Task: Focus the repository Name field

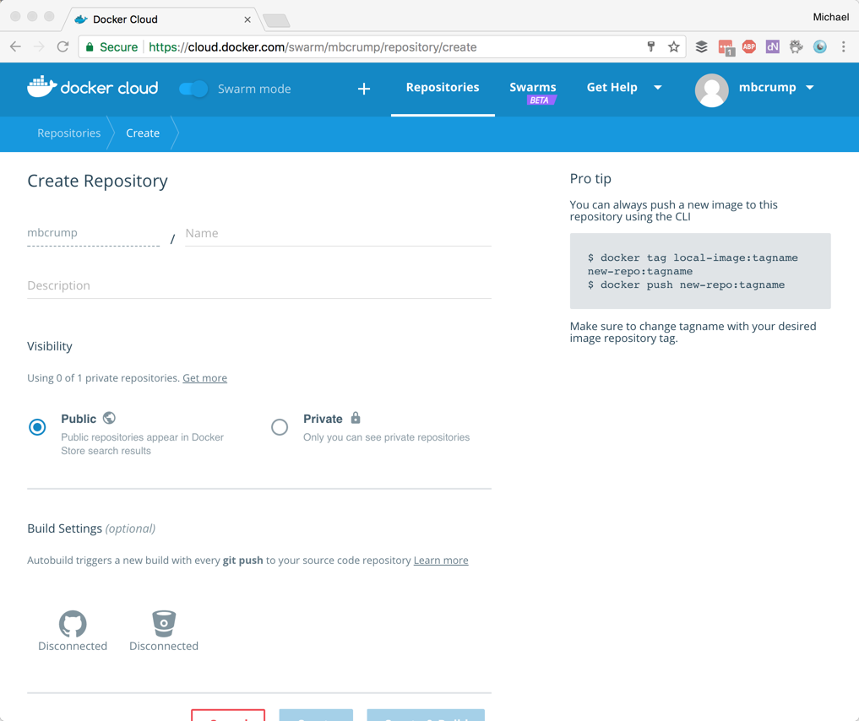Action: pyautogui.click(x=338, y=234)
